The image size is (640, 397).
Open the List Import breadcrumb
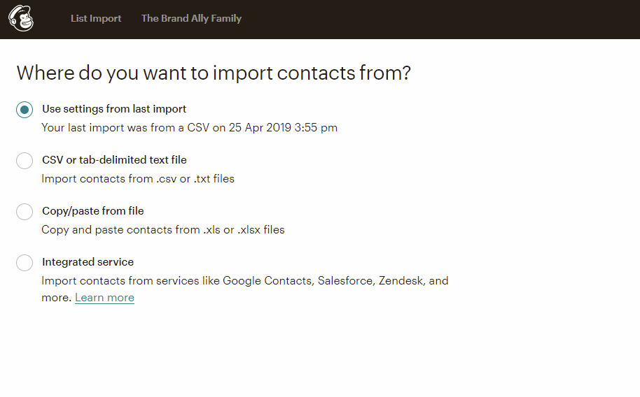tap(96, 18)
